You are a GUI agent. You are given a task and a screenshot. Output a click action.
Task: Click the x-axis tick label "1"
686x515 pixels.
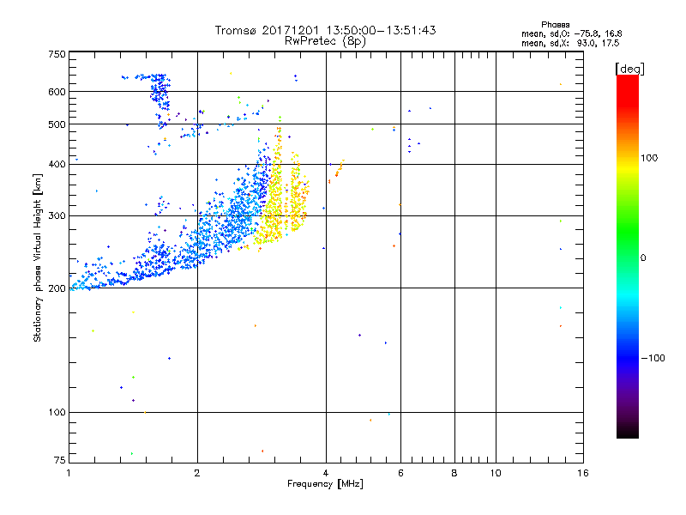(x=69, y=473)
